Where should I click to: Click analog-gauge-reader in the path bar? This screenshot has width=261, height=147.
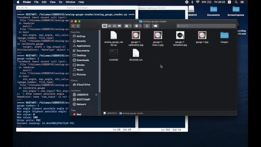click(x=131, y=113)
